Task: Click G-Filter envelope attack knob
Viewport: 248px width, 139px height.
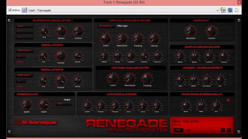Action: [x=104, y=56]
